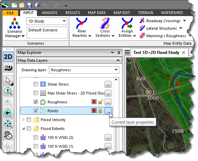Image resolution: width=198 pixels, height=161 pixels.
Task: Toggle Roughness layer selectable icon
Action: [94, 102]
